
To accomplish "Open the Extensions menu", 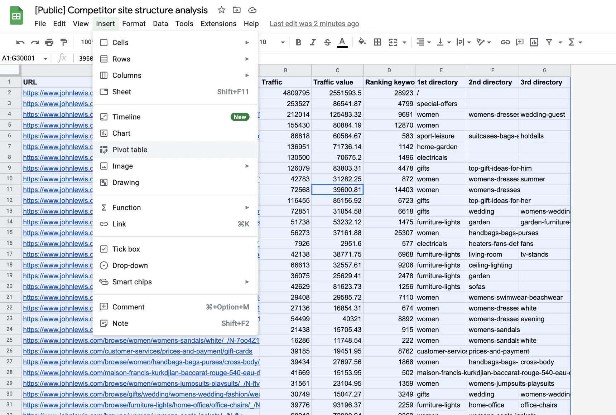I will pyautogui.click(x=218, y=24).
